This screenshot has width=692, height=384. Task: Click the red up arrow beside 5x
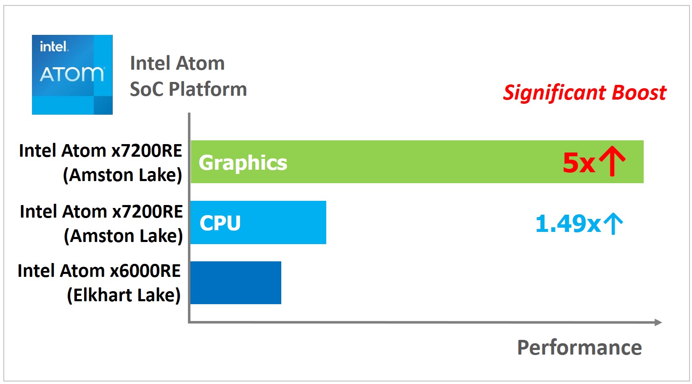click(612, 161)
